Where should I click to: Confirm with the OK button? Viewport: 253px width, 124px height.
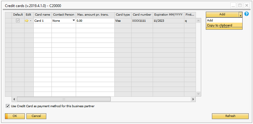[15, 116]
